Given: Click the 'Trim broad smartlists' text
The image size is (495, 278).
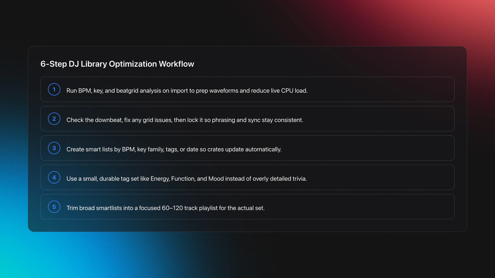Looking at the screenshot, I should [x=94, y=208].
